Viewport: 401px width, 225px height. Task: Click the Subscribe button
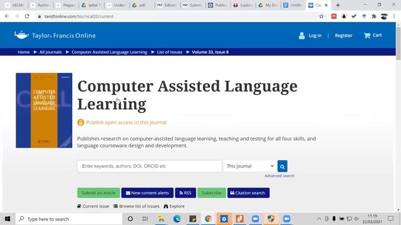click(212, 193)
